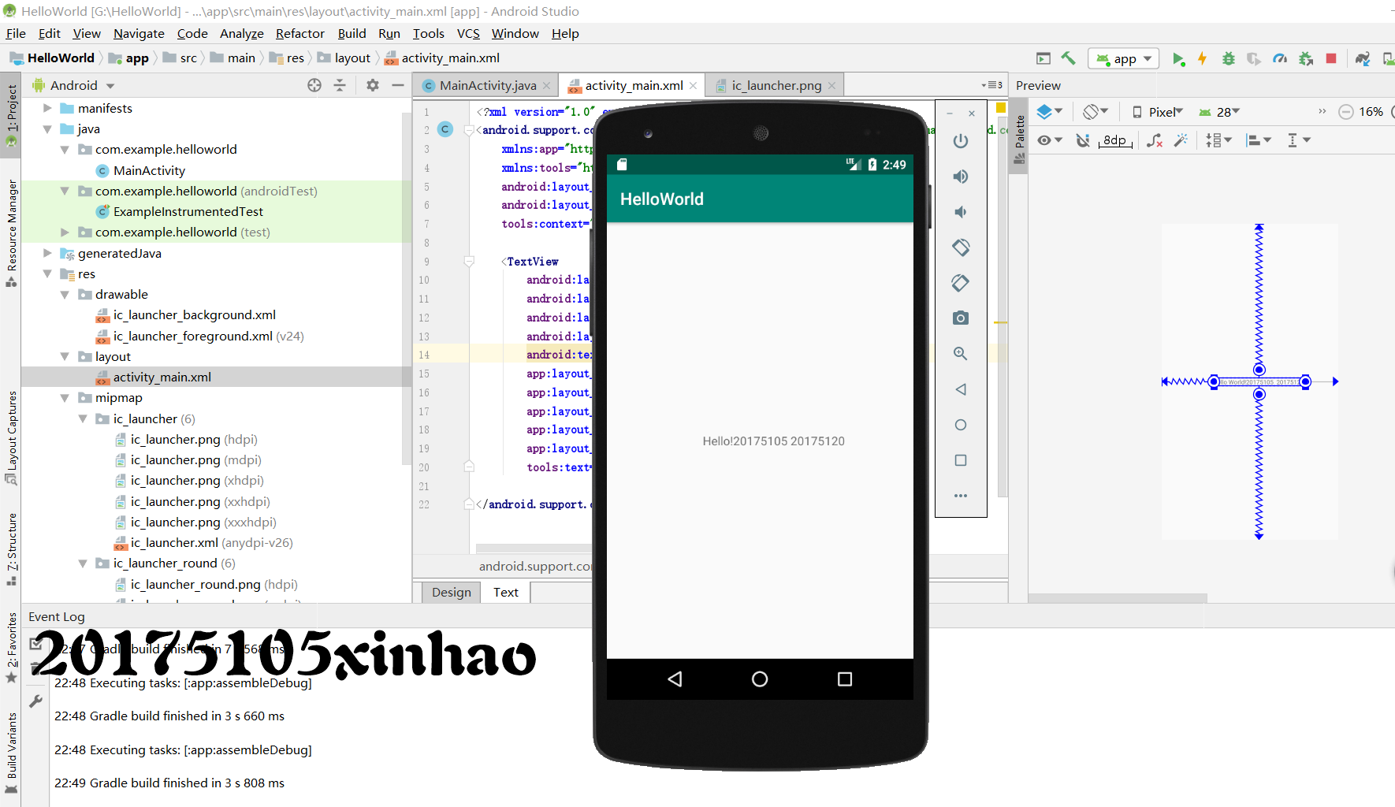The image size is (1395, 807).
Task: Switch to the Design tab
Action: [451, 593]
